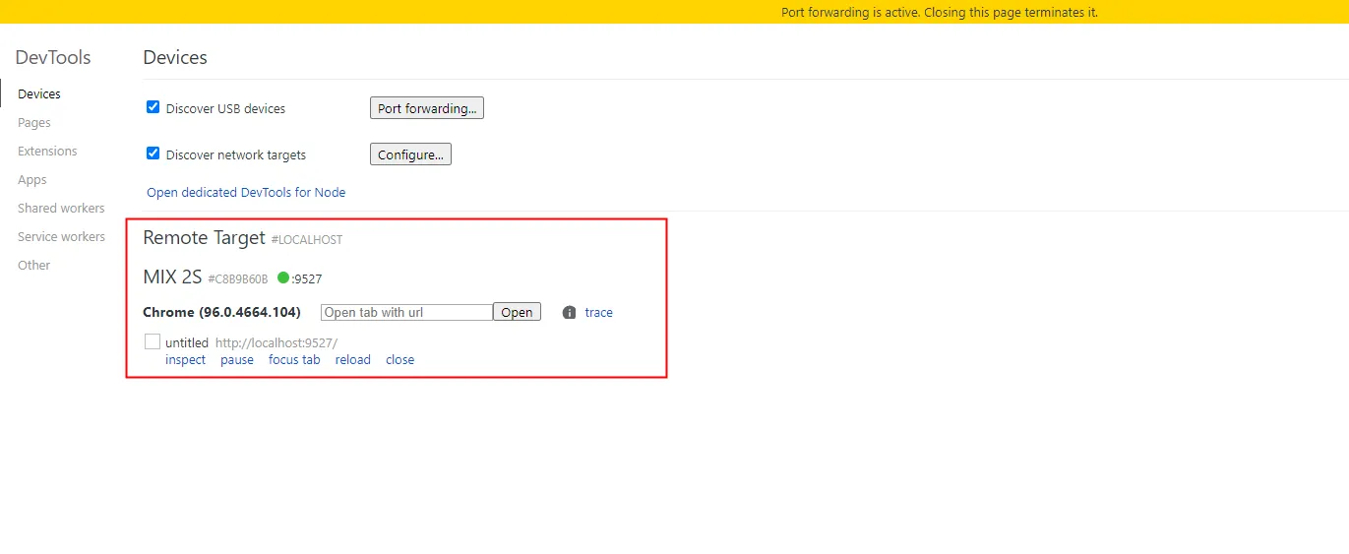
Task: Click the #C8B9B60B device serial
Action: (238, 279)
